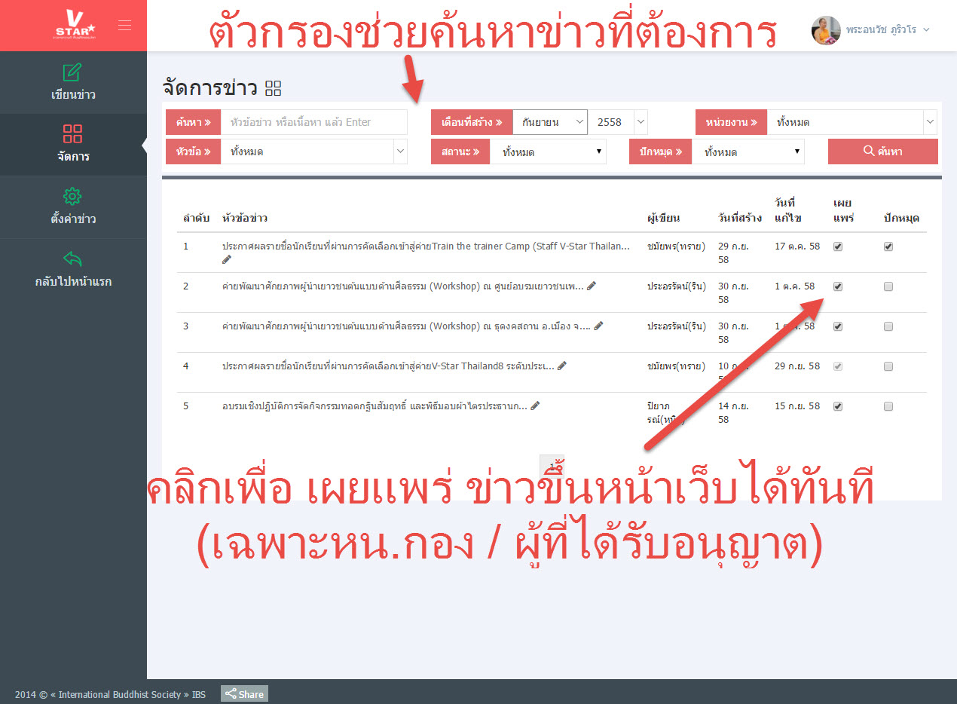Click pencil edit icon on news row 5
This screenshot has width=957, height=704.
tap(535, 406)
